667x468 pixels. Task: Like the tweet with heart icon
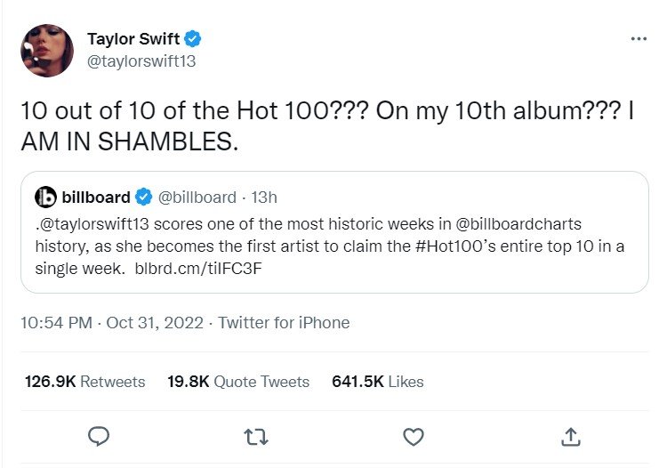pos(414,436)
